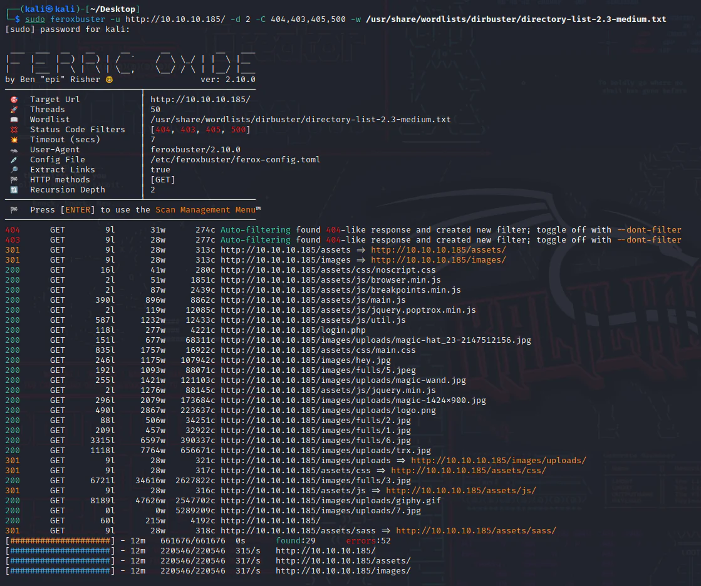Open the images/uploads/7.jpg URL
Screen dimensions: 701x586
[321, 510]
